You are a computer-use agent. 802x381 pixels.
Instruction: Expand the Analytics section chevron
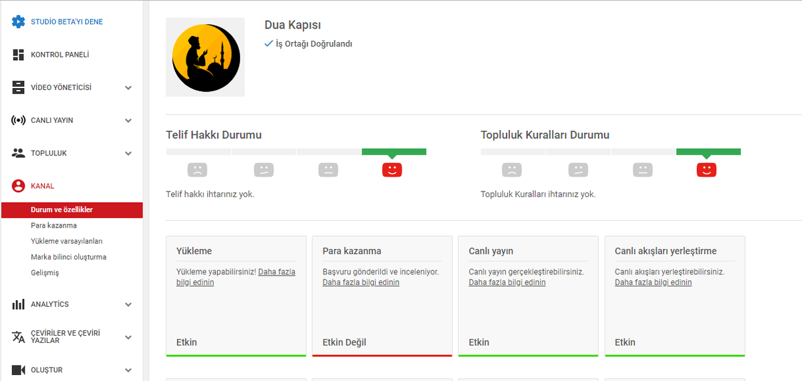[x=128, y=304]
